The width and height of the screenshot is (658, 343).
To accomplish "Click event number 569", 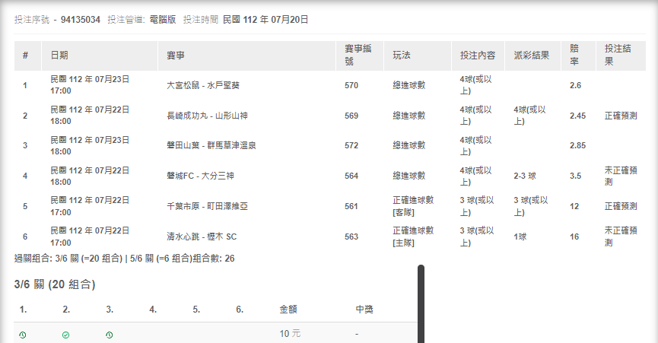I will 351,116.
